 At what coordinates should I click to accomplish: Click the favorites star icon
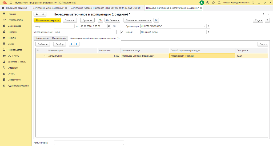(213, 2)
